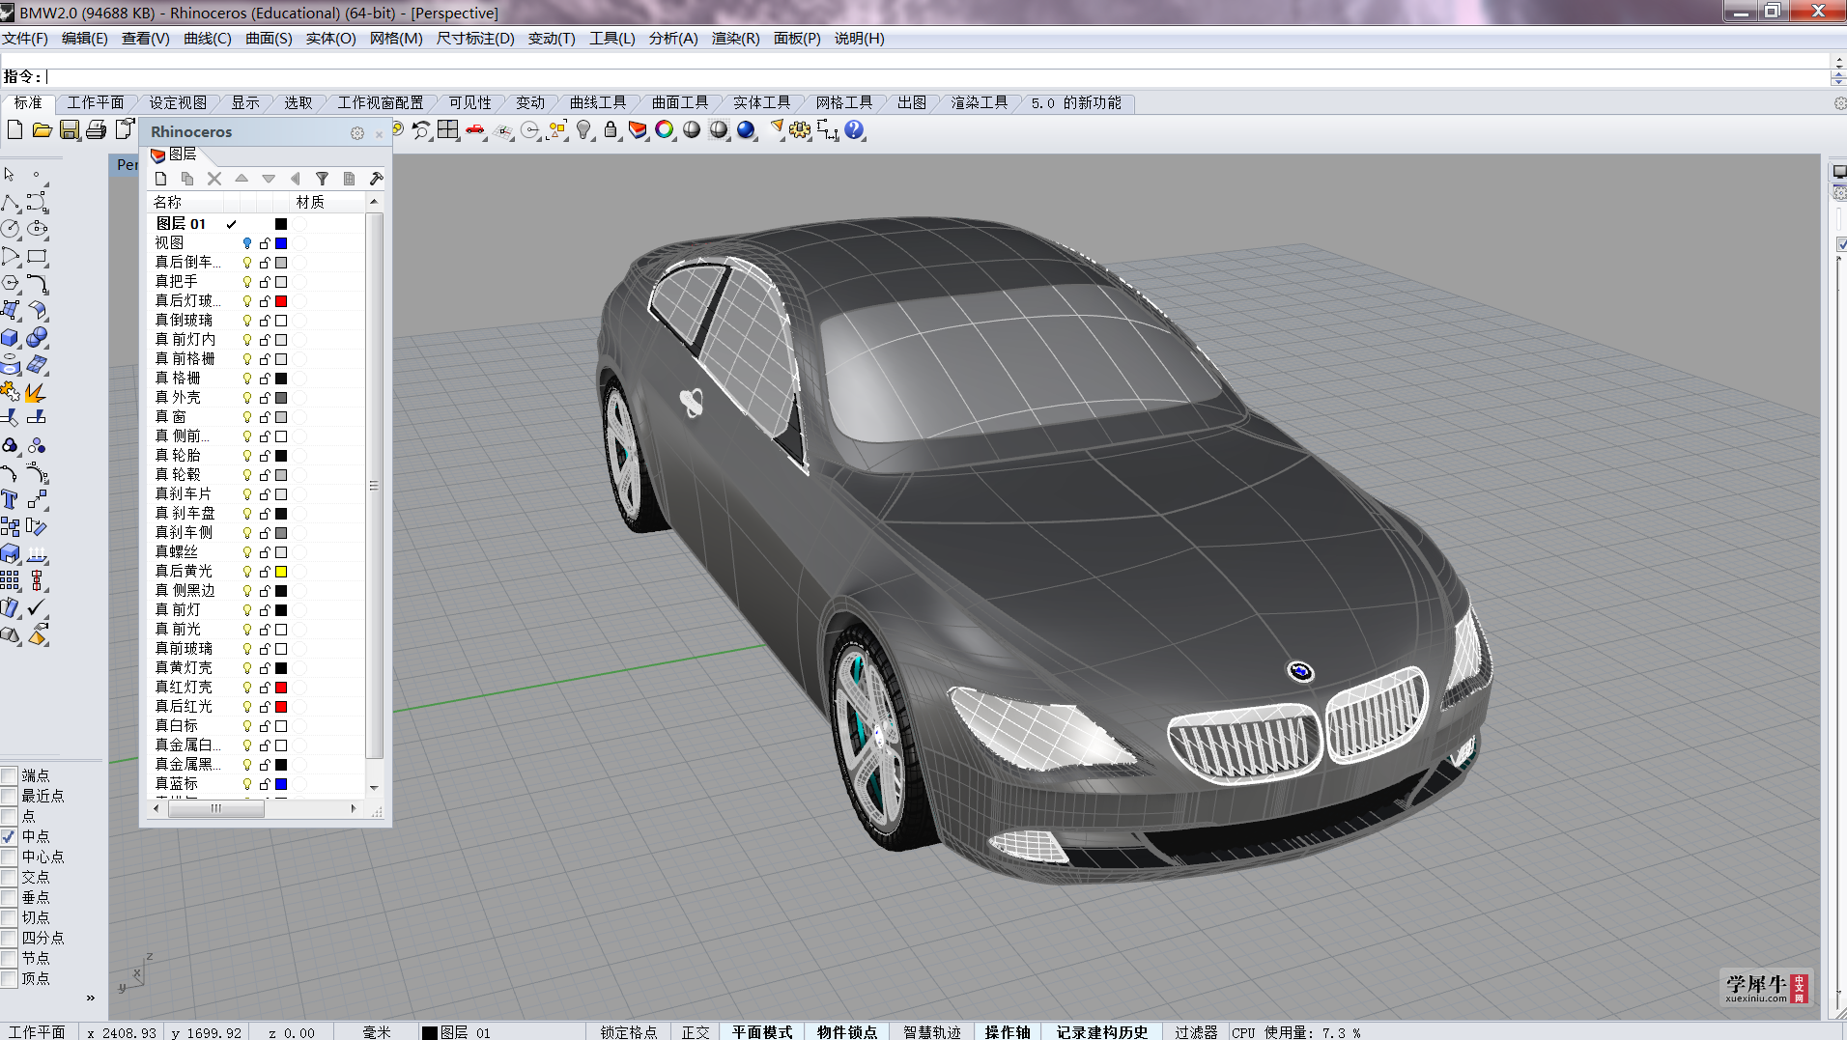Move layer up with triangle arrow
The width and height of the screenshot is (1847, 1040).
(242, 179)
